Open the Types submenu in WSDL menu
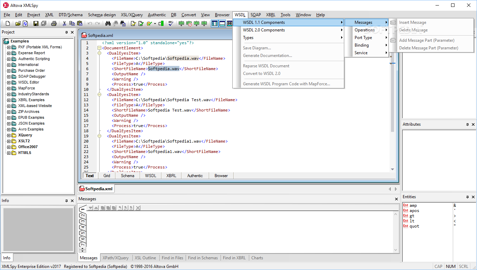The width and height of the screenshot is (477, 270). click(288, 38)
